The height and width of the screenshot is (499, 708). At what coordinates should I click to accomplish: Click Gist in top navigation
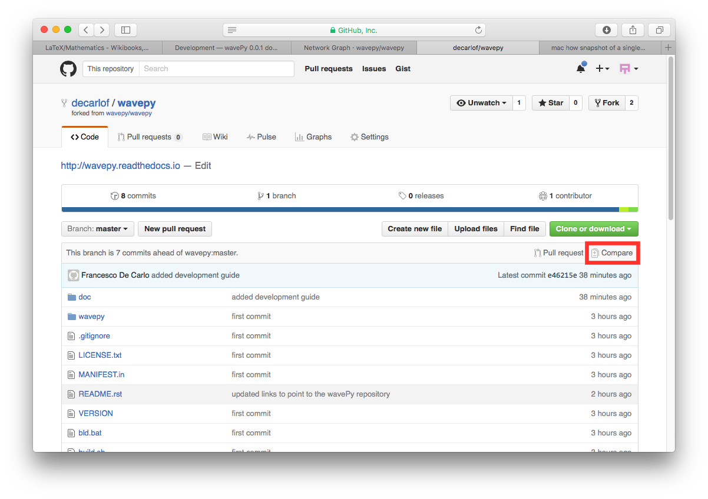[x=403, y=69]
